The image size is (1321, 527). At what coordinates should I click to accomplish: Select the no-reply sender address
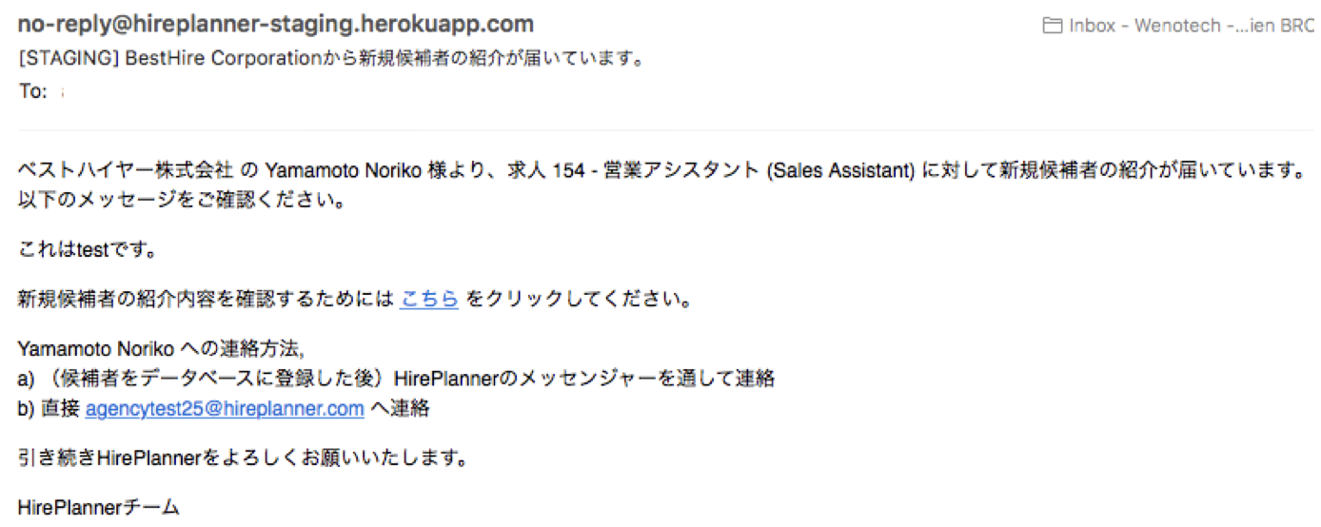(x=276, y=24)
